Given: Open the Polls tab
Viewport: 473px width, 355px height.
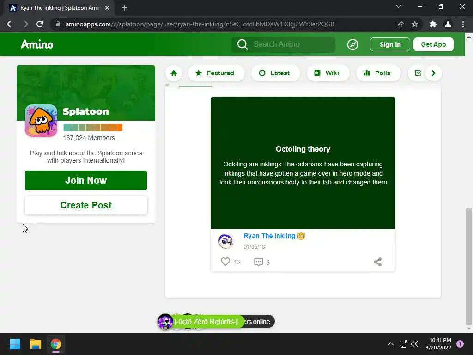Looking at the screenshot, I should [378, 73].
